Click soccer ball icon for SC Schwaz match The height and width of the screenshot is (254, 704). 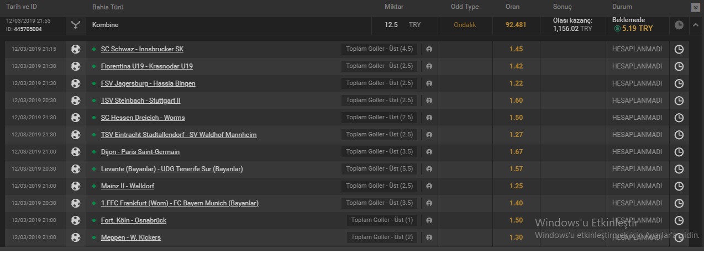pos(76,49)
